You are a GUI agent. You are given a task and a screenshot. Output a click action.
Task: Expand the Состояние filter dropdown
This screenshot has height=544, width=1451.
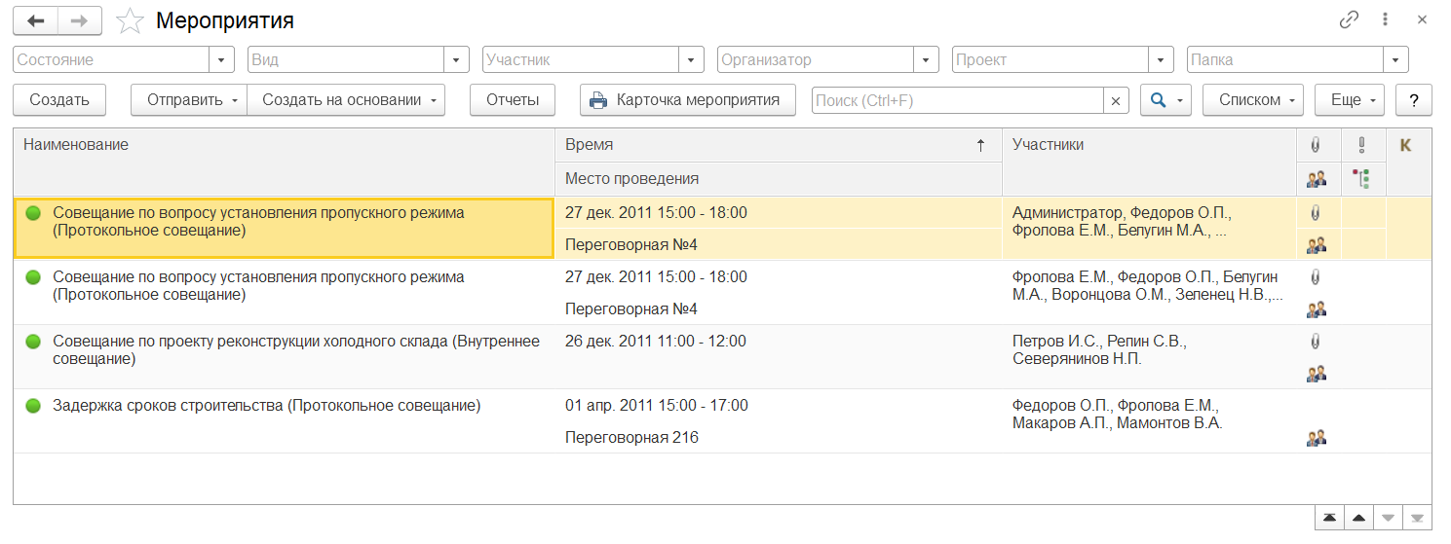click(x=222, y=60)
